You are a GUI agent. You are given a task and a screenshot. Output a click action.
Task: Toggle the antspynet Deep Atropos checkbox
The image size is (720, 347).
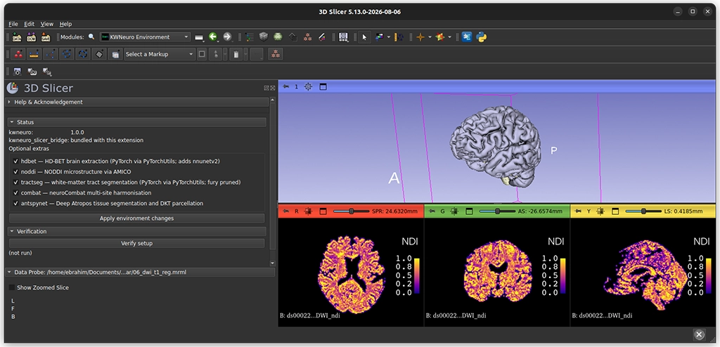coord(16,203)
